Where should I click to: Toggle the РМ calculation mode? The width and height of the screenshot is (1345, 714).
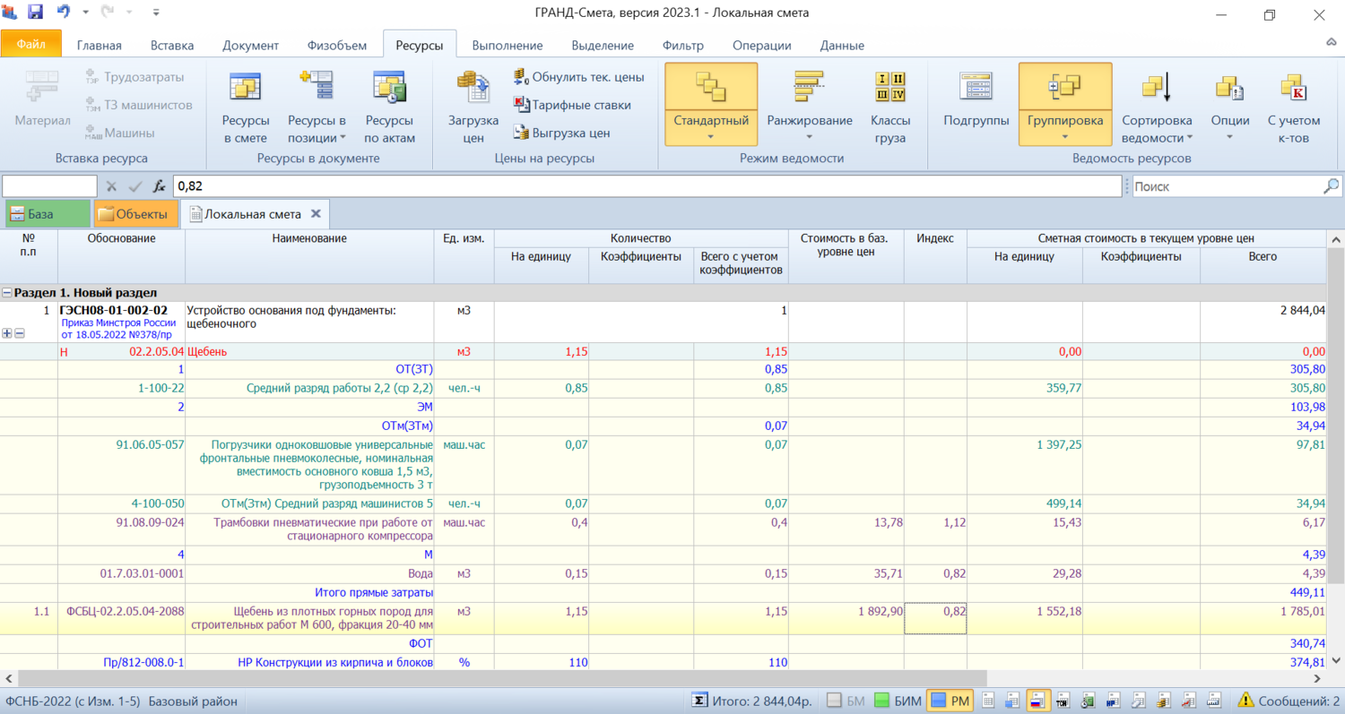point(950,701)
